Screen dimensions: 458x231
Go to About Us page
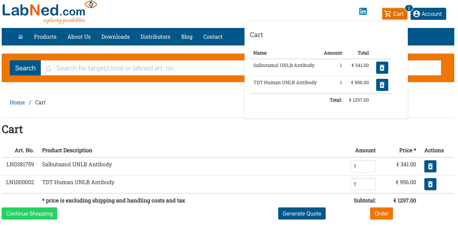[x=79, y=37]
